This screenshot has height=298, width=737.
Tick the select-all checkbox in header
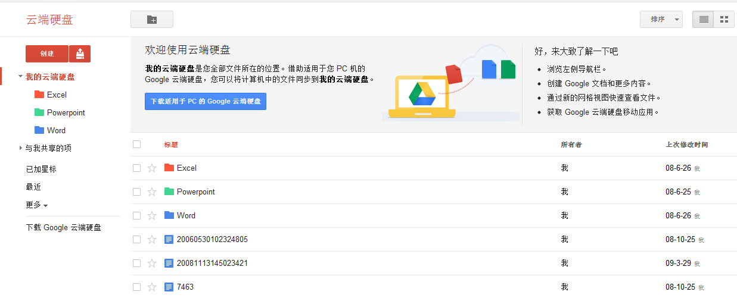tap(137, 144)
